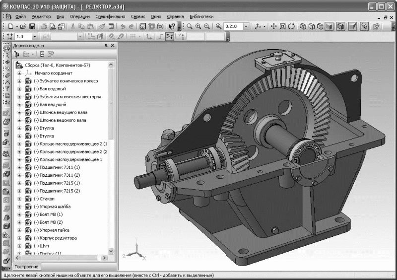Enable wireframe display mode

[x=303, y=26]
